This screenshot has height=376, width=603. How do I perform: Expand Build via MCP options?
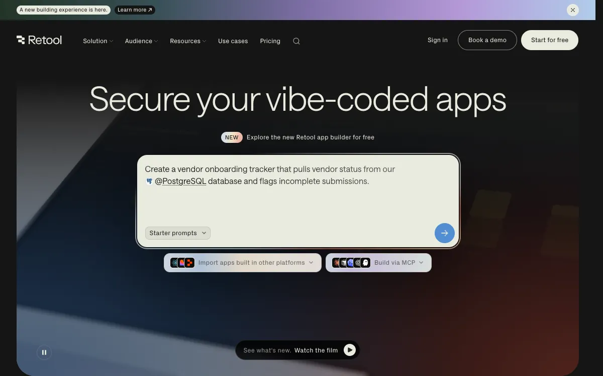[x=378, y=263]
